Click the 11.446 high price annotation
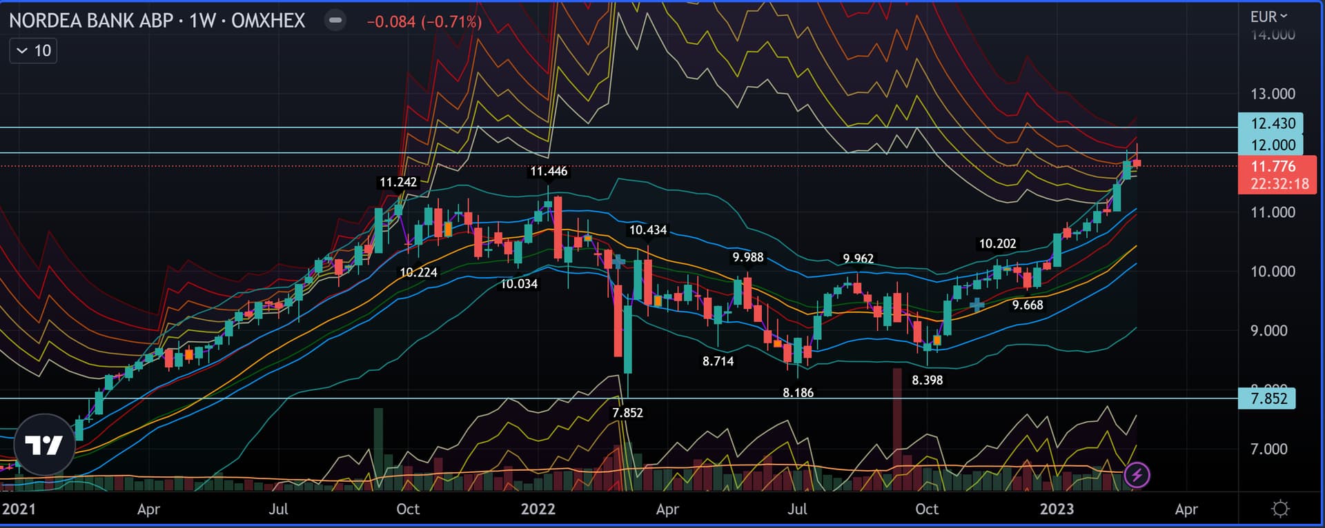 [x=549, y=171]
